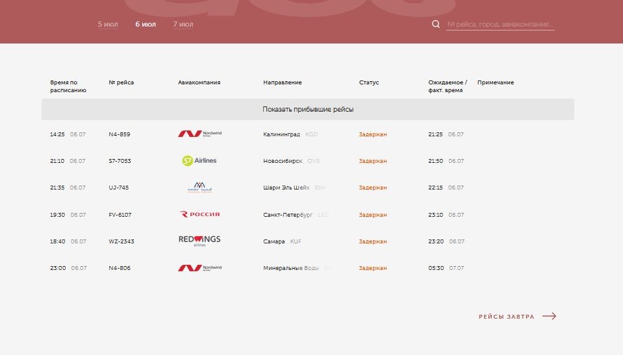Click the Задержан status for Санкт-Петербург flight
Image resolution: width=623 pixels, height=355 pixels.
pyautogui.click(x=373, y=214)
